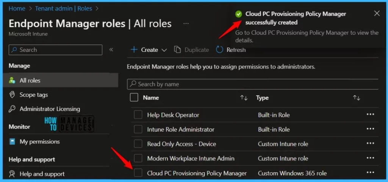Click the Duplicate copy icon
388x182 pixels.
(177, 50)
